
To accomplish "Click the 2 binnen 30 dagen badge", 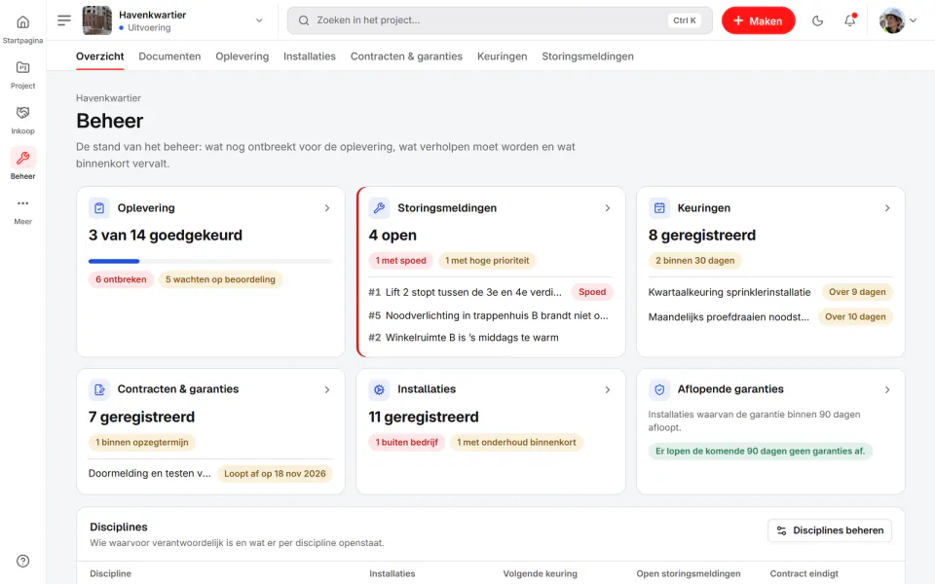I will coord(694,261).
